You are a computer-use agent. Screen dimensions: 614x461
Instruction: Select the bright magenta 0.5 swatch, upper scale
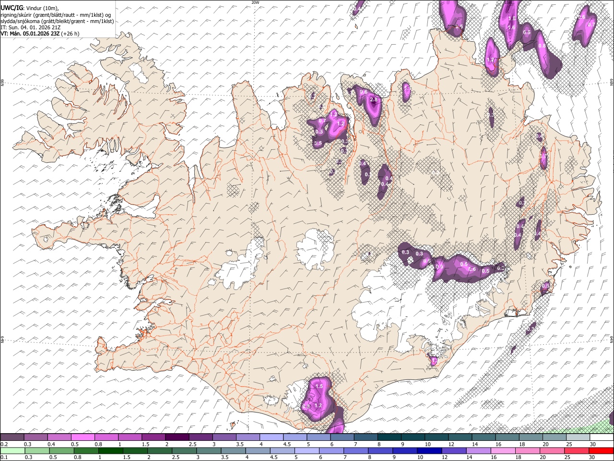click(x=83, y=437)
